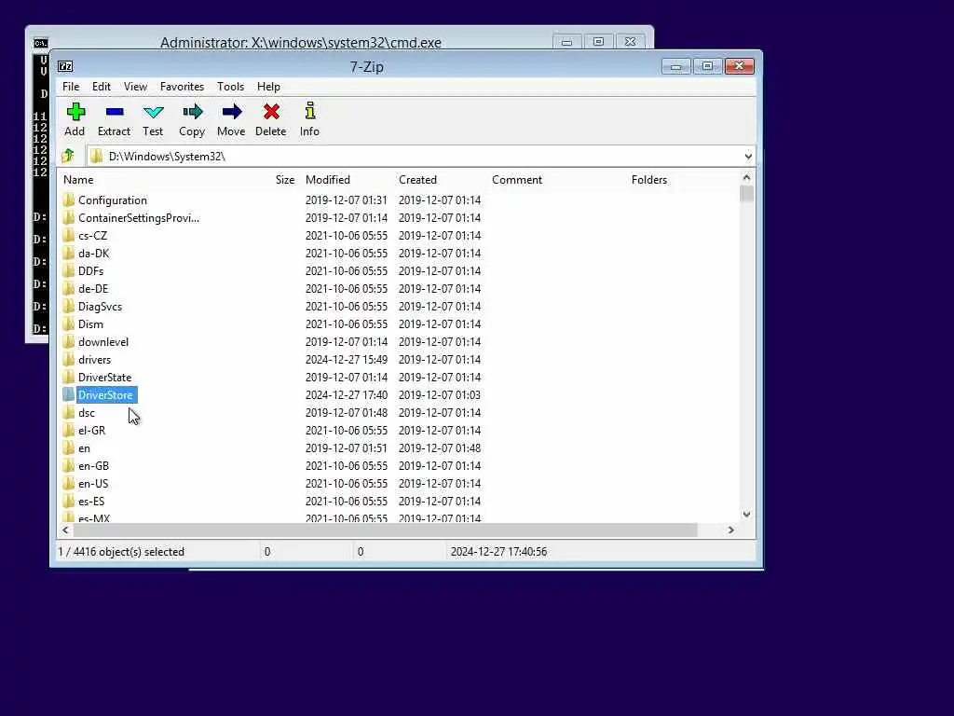This screenshot has width=954, height=716.
Task: Select the highlighted DriverStore folder name
Action: click(105, 394)
